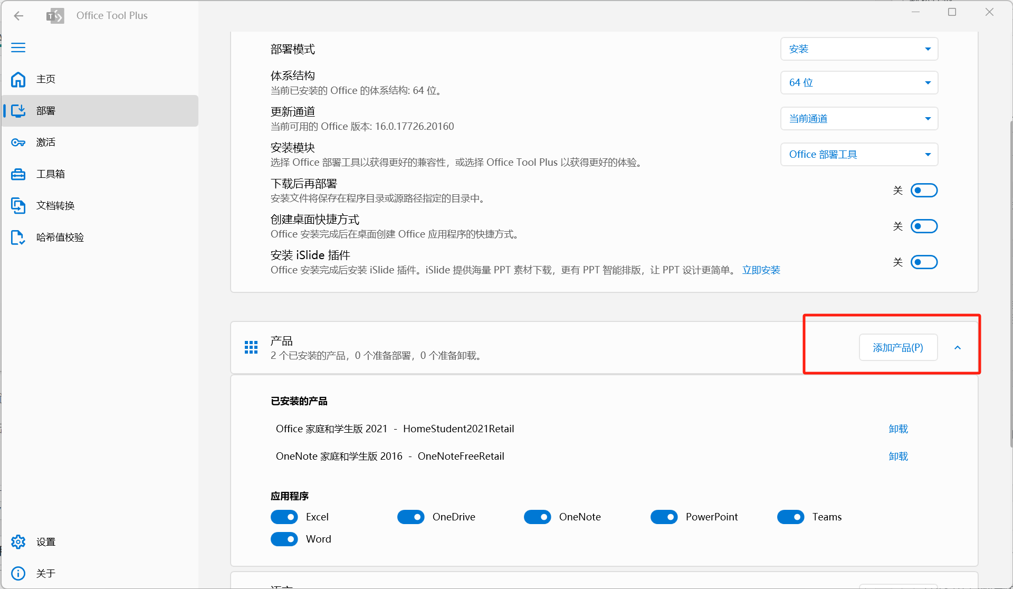Disable the PowerPoint application toggle
Image resolution: width=1013 pixels, height=589 pixels.
[664, 517]
